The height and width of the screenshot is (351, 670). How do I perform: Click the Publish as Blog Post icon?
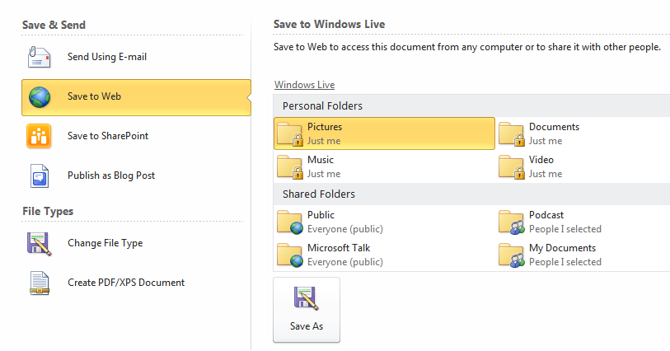(40, 176)
